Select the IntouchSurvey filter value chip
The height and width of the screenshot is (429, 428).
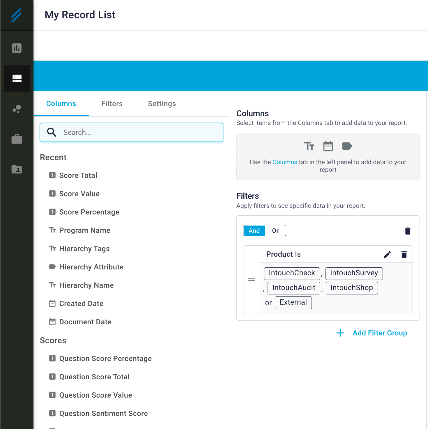(x=354, y=273)
